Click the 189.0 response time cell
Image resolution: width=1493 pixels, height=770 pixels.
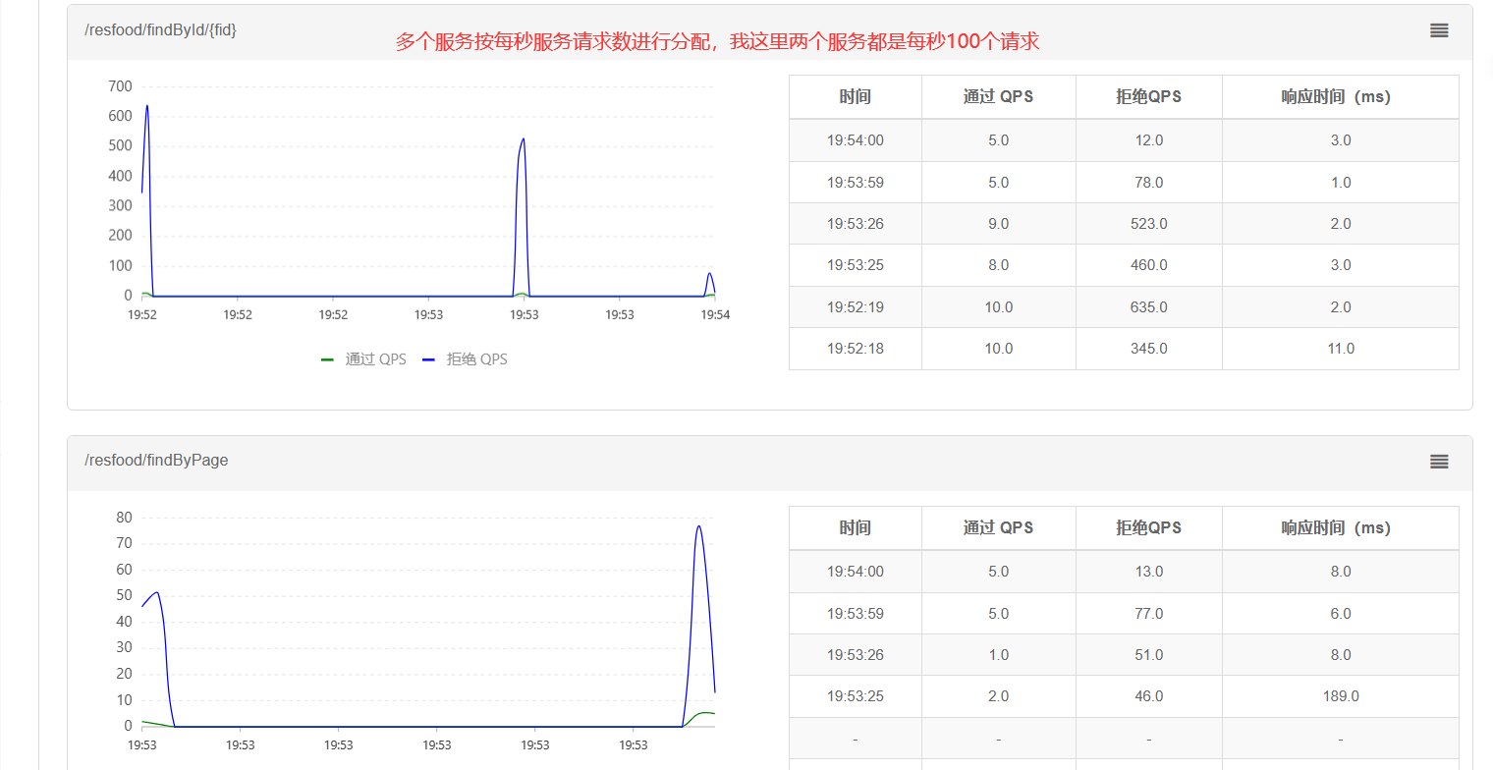(x=1340, y=696)
